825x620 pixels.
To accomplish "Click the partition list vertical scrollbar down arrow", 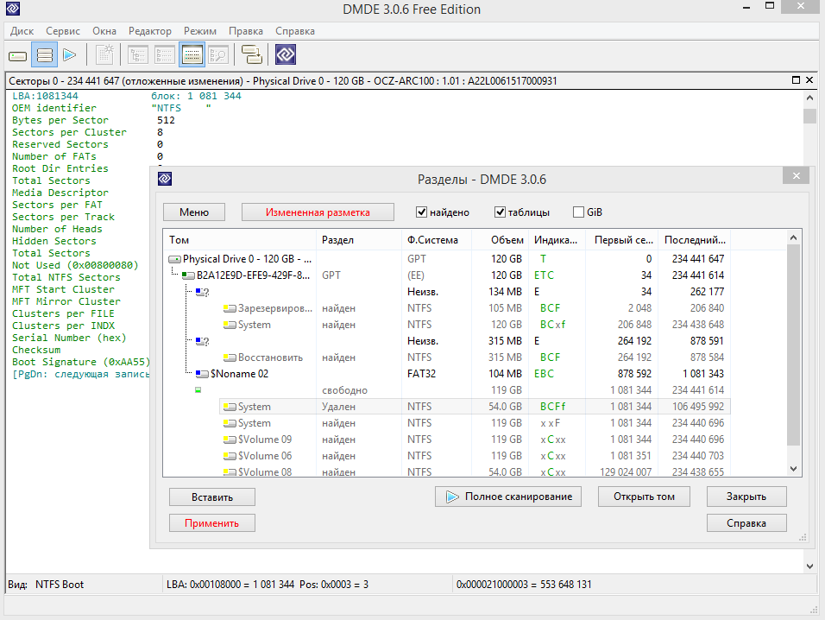I will [x=794, y=468].
